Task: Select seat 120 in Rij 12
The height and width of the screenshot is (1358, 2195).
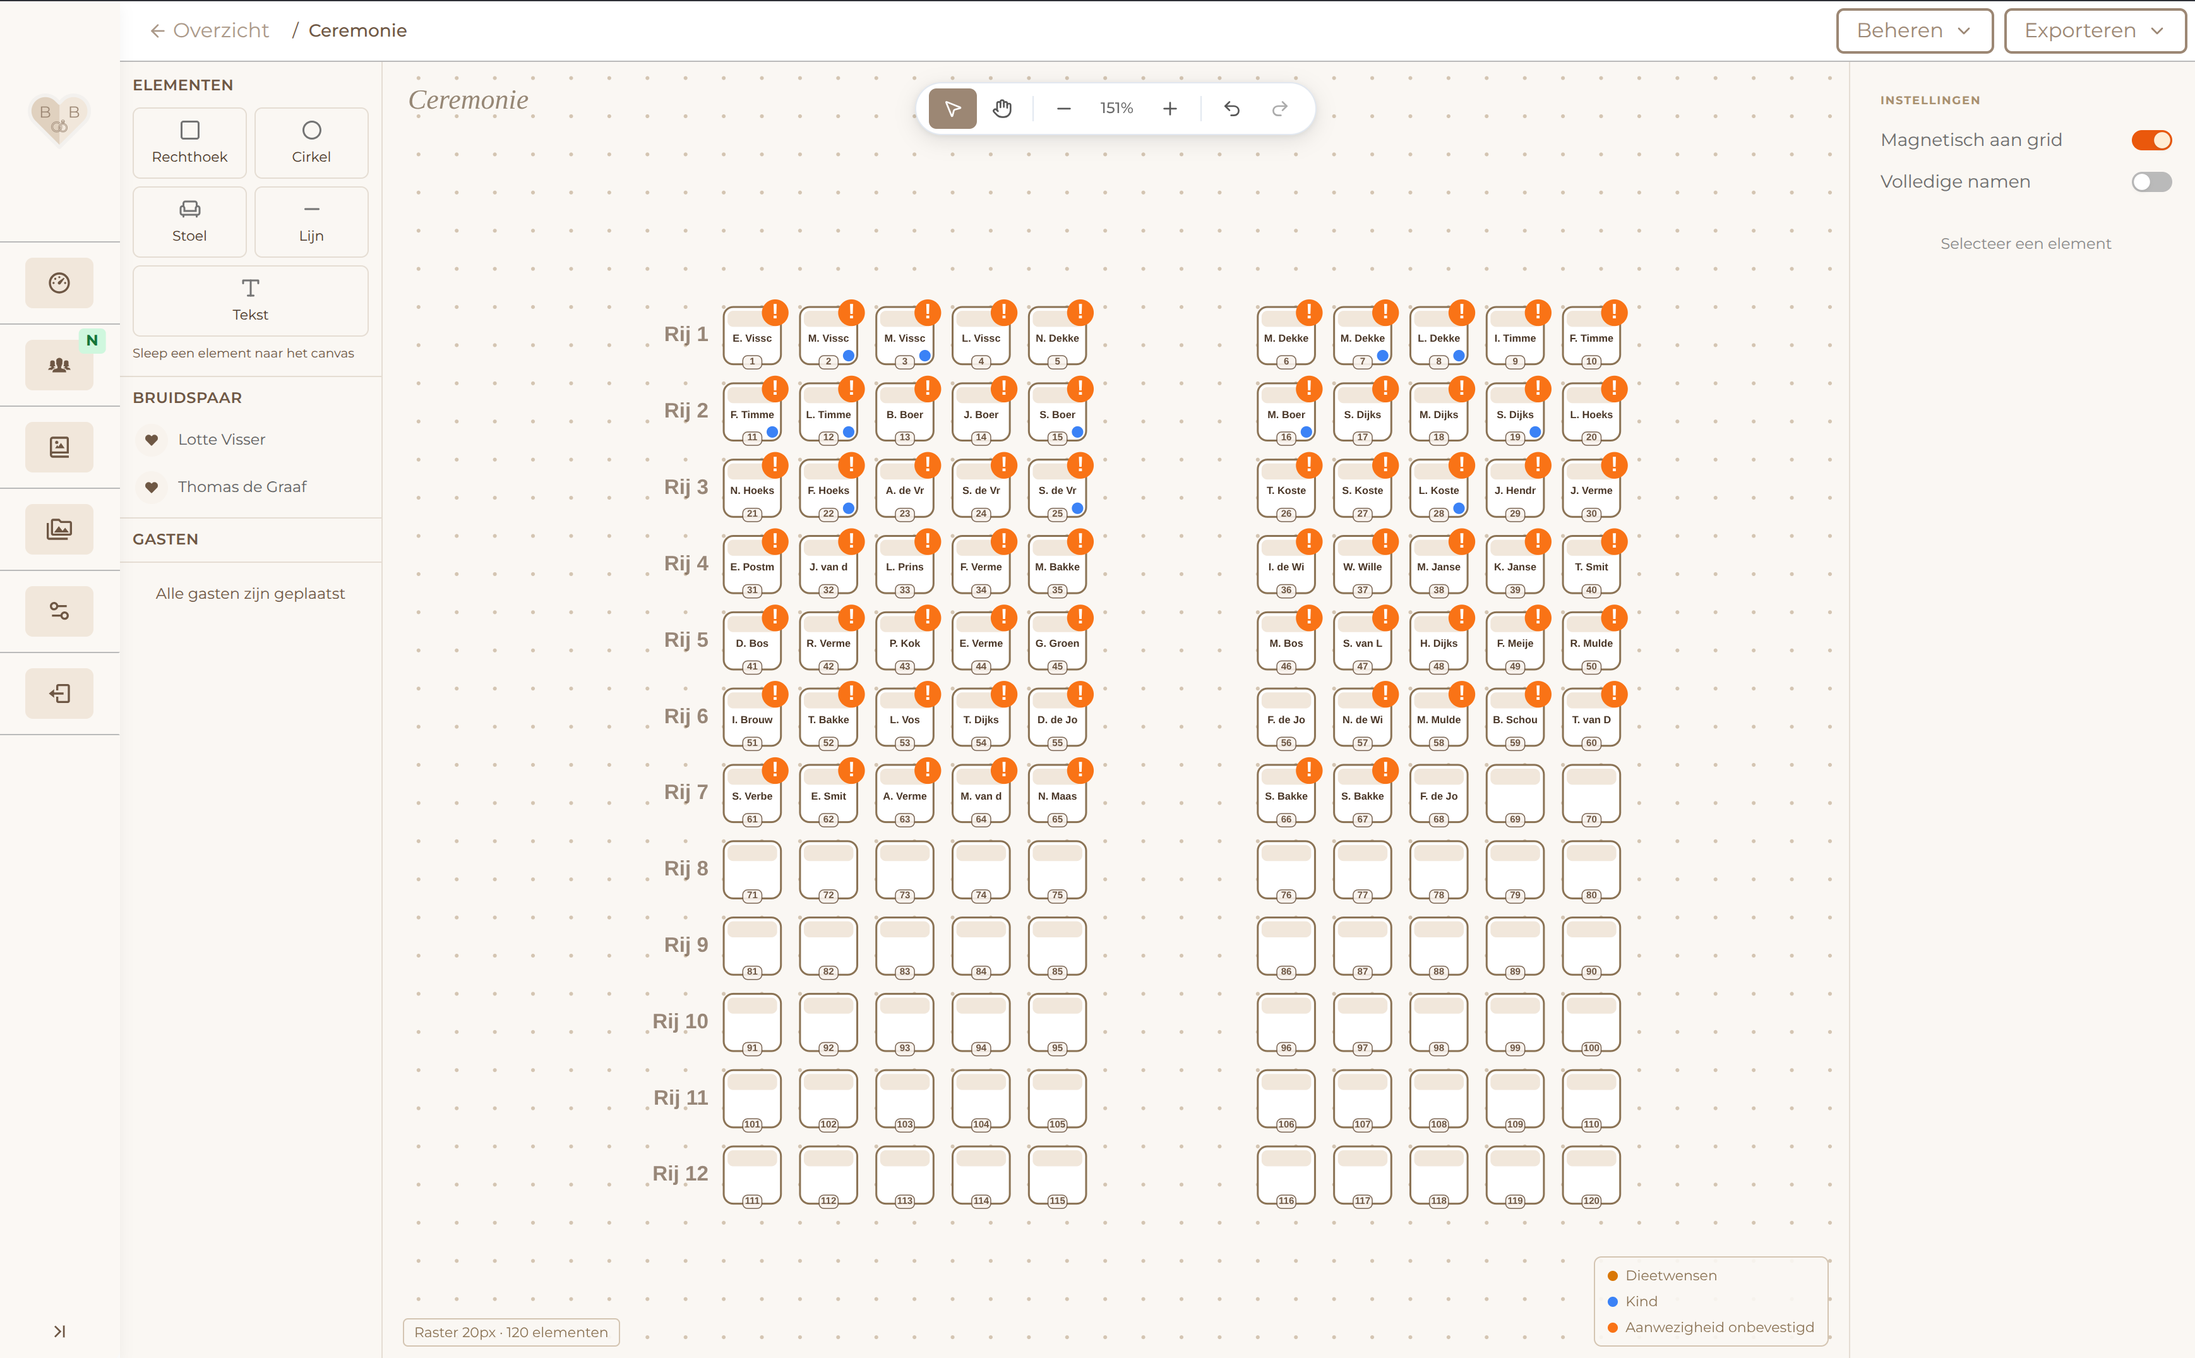Action: (1591, 1175)
